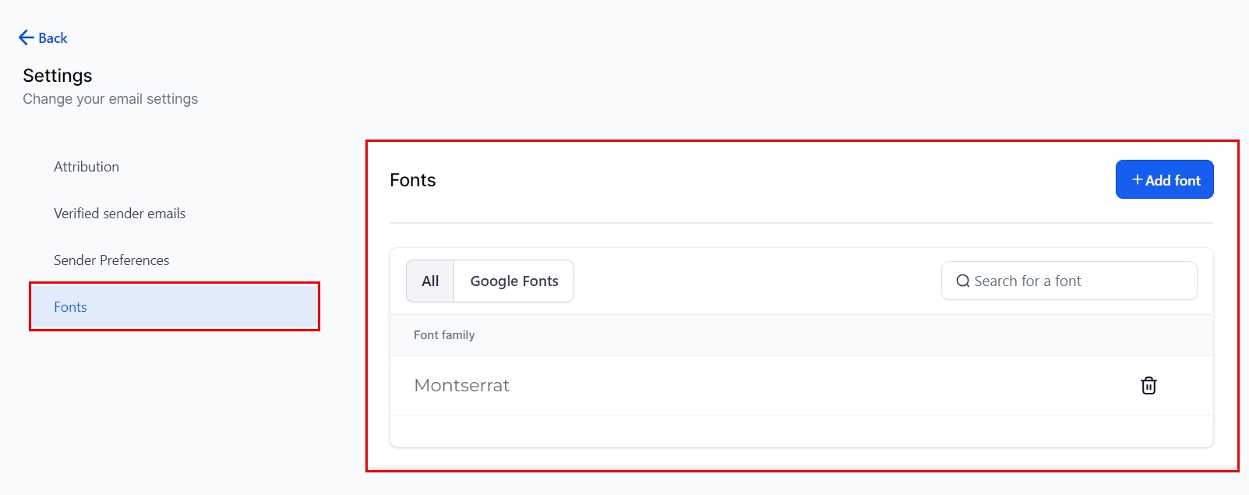
Task: Click the Change your email settings subtitle
Action: pos(110,99)
